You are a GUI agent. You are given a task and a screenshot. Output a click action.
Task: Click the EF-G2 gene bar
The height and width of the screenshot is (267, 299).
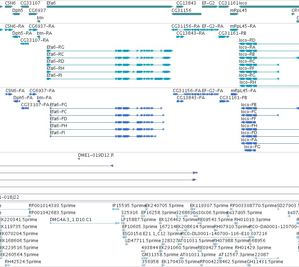210,7
